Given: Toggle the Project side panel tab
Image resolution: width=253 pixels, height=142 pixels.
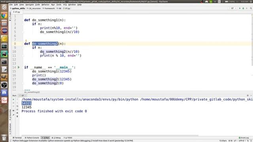Looking at the screenshot, I should tap(10, 17).
